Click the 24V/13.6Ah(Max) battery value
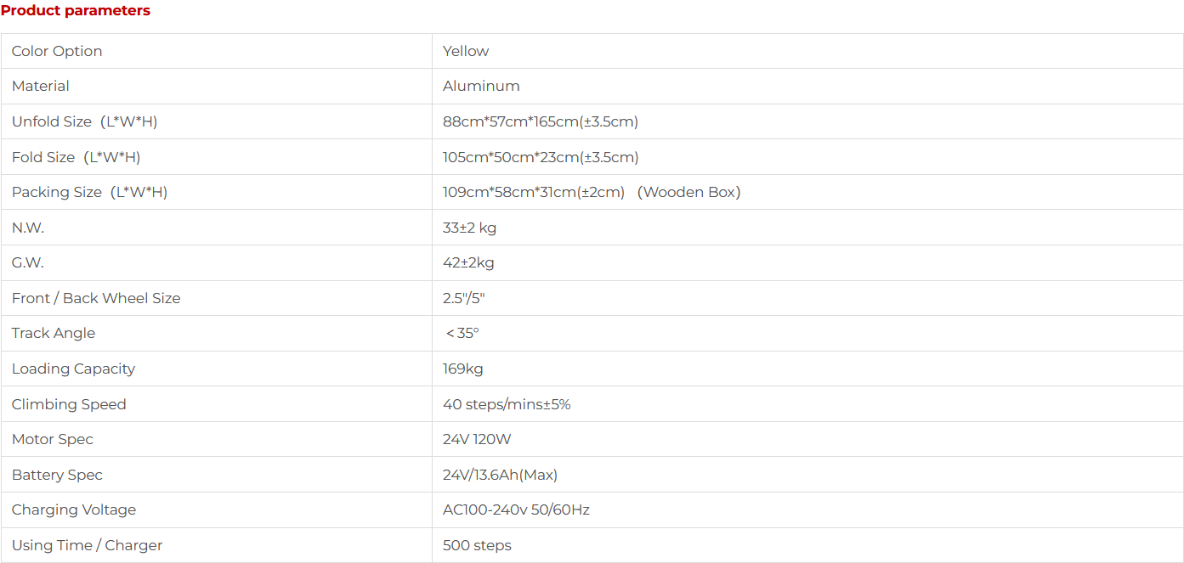Screen dimensions: 1184x563 pos(500,475)
